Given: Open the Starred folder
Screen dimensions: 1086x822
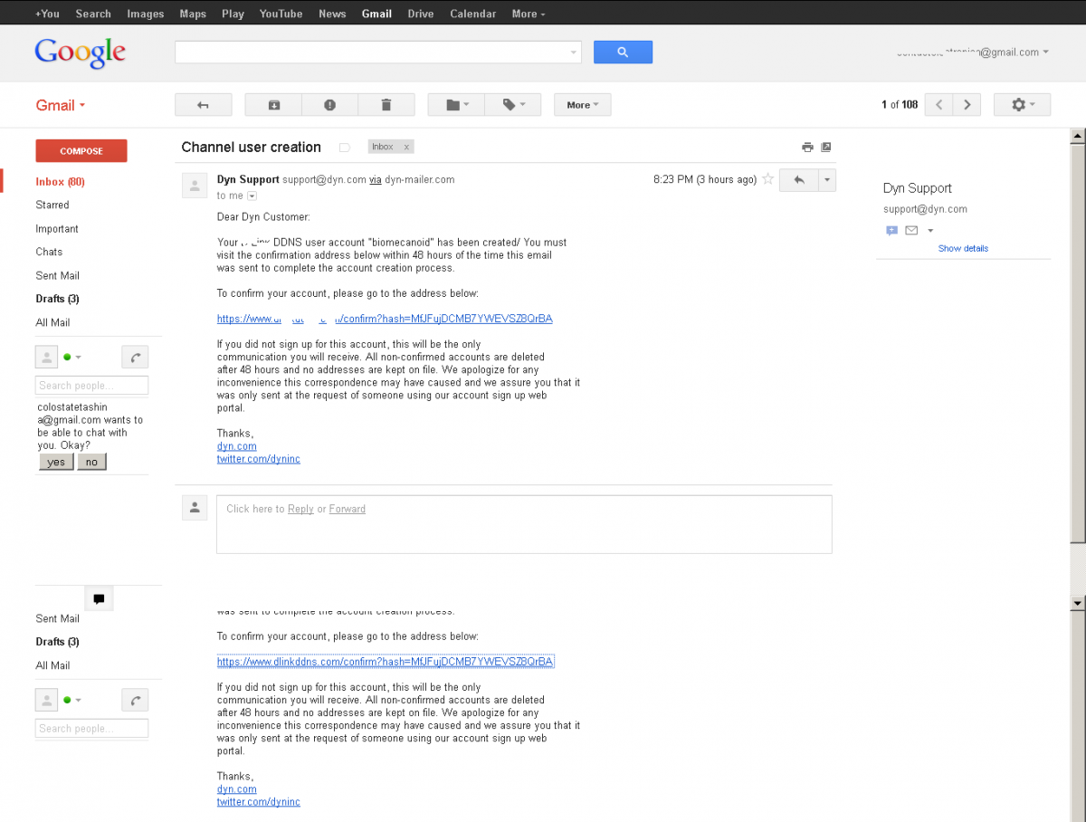Looking at the screenshot, I should point(52,205).
